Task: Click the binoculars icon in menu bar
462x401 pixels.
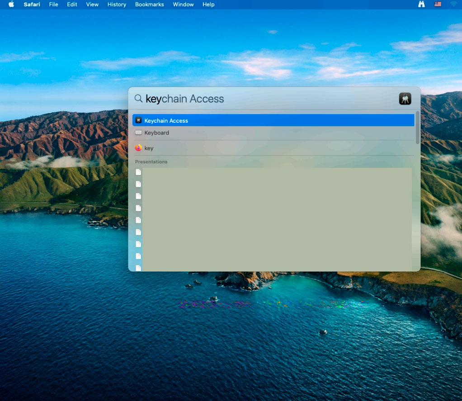Action: pyautogui.click(x=421, y=4)
